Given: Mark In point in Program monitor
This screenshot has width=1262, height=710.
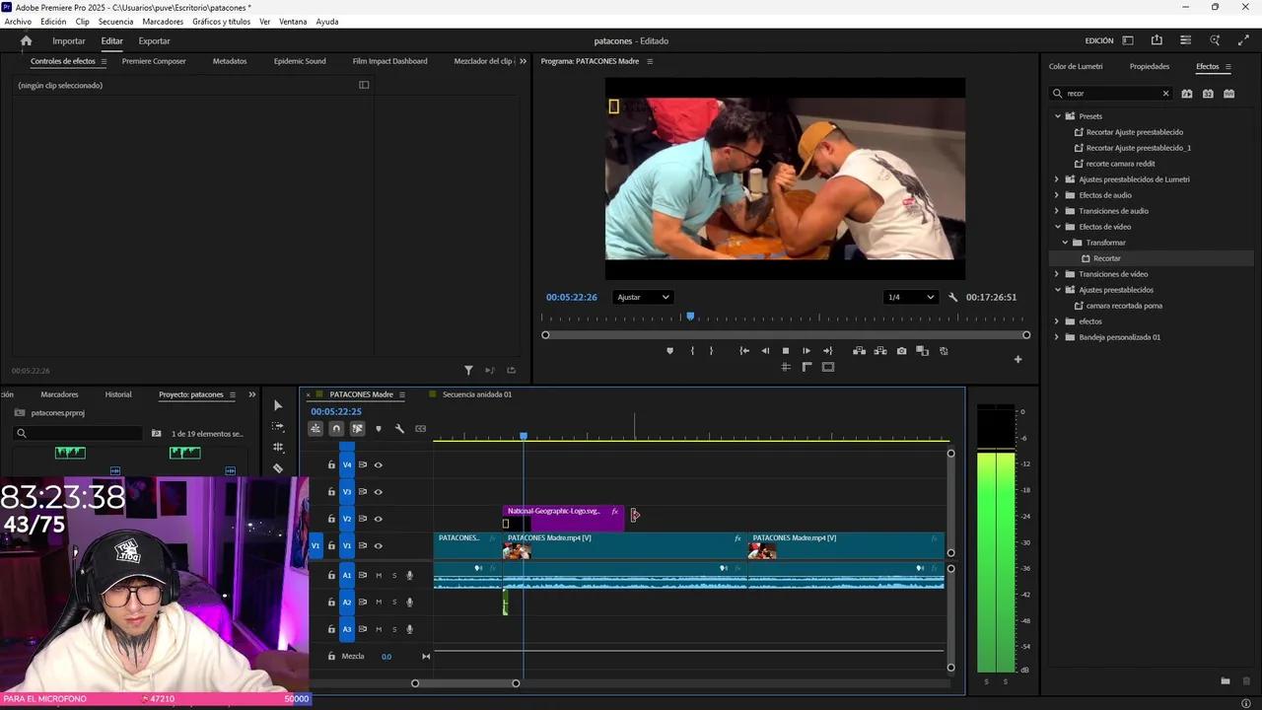Looking at the screenshot, I should 692,351.
